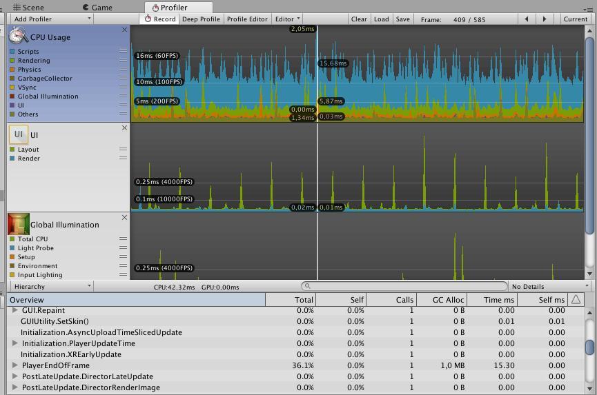
Task: Sort by the Time ms column header
Action: [492, 300]
